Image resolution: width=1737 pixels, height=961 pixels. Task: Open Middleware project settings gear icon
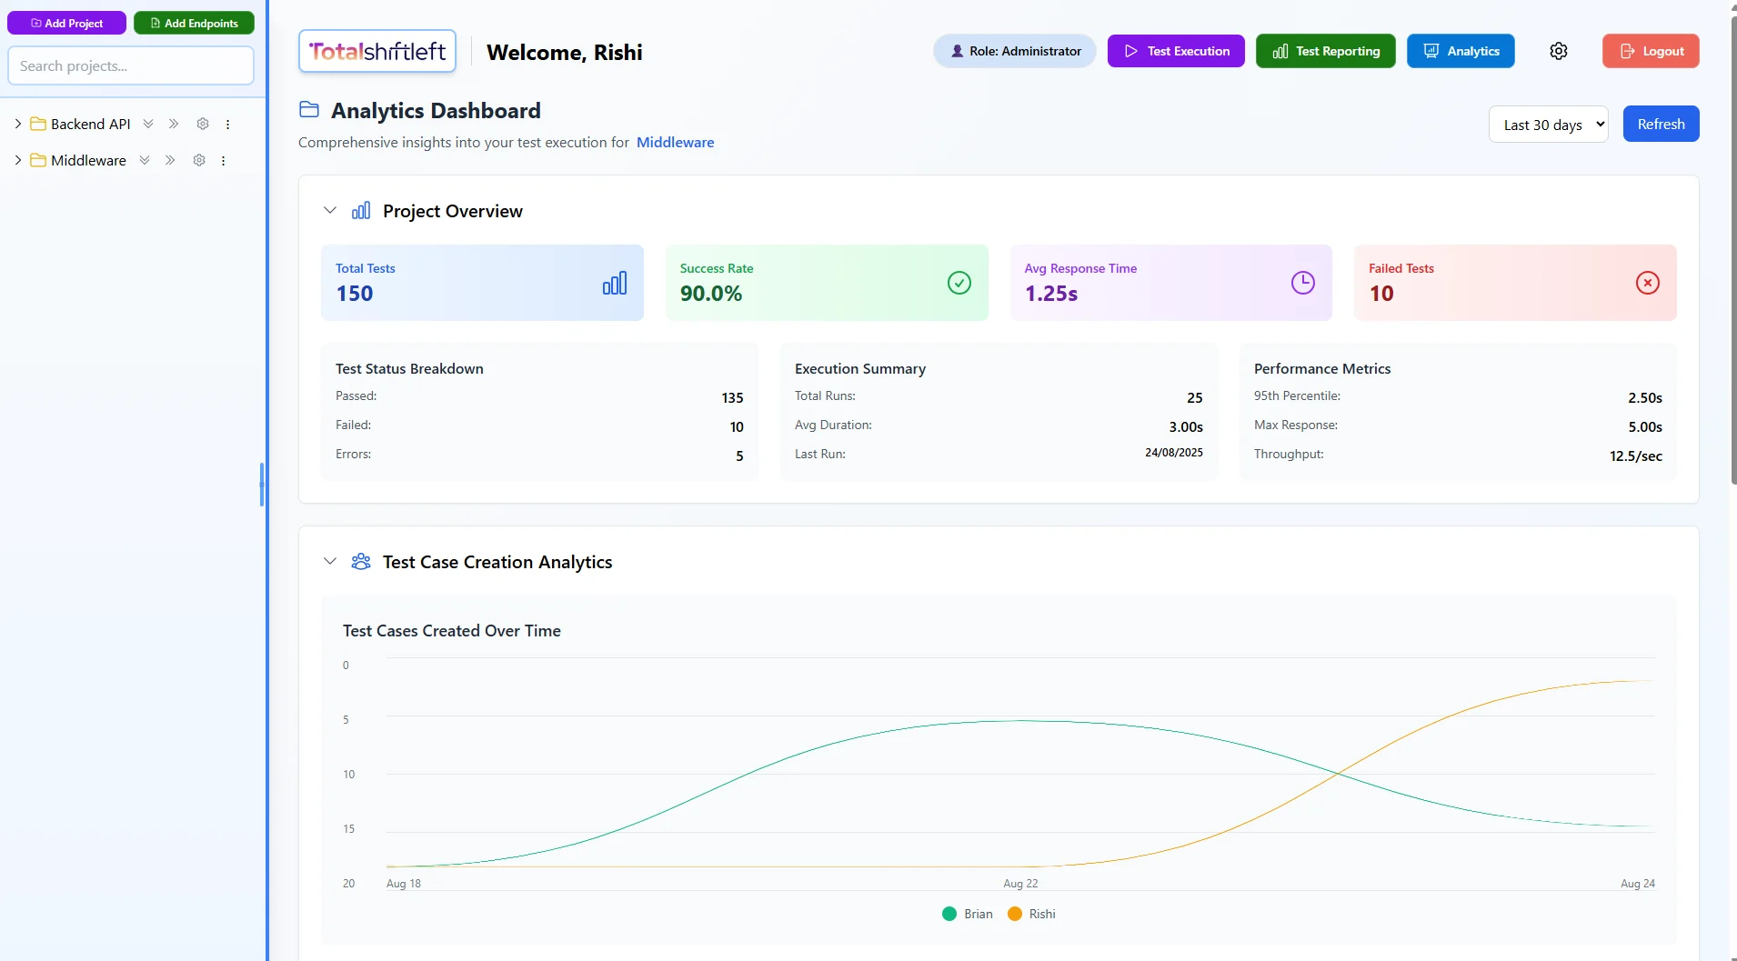[x=199, y=160]
